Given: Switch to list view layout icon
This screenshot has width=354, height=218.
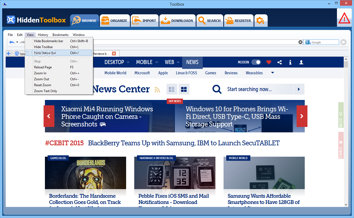Looking at the screenshot, I should click(172, 89).
